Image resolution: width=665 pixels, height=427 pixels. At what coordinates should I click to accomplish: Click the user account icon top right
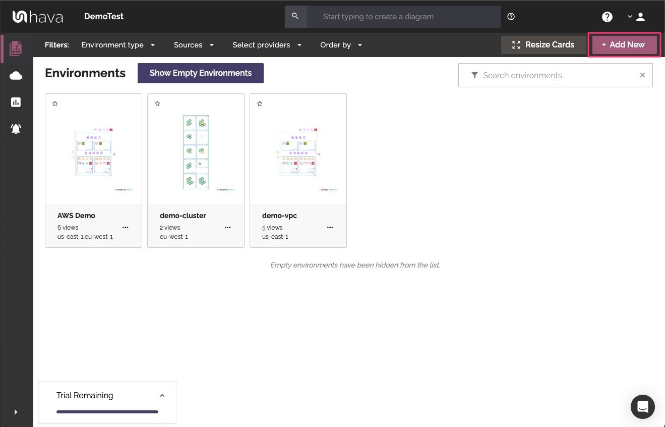tap(640, 17)
